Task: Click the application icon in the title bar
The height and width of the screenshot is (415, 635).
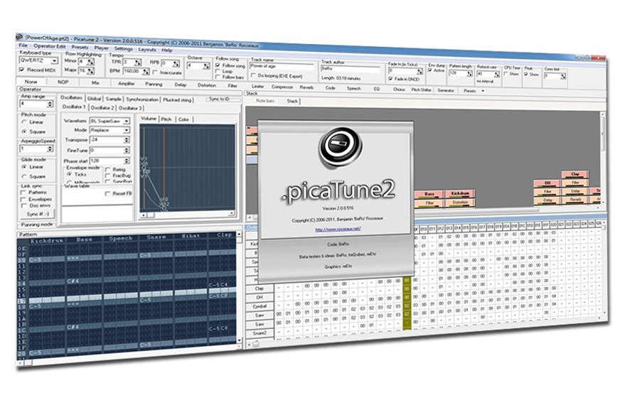Action: pos(19,37)
